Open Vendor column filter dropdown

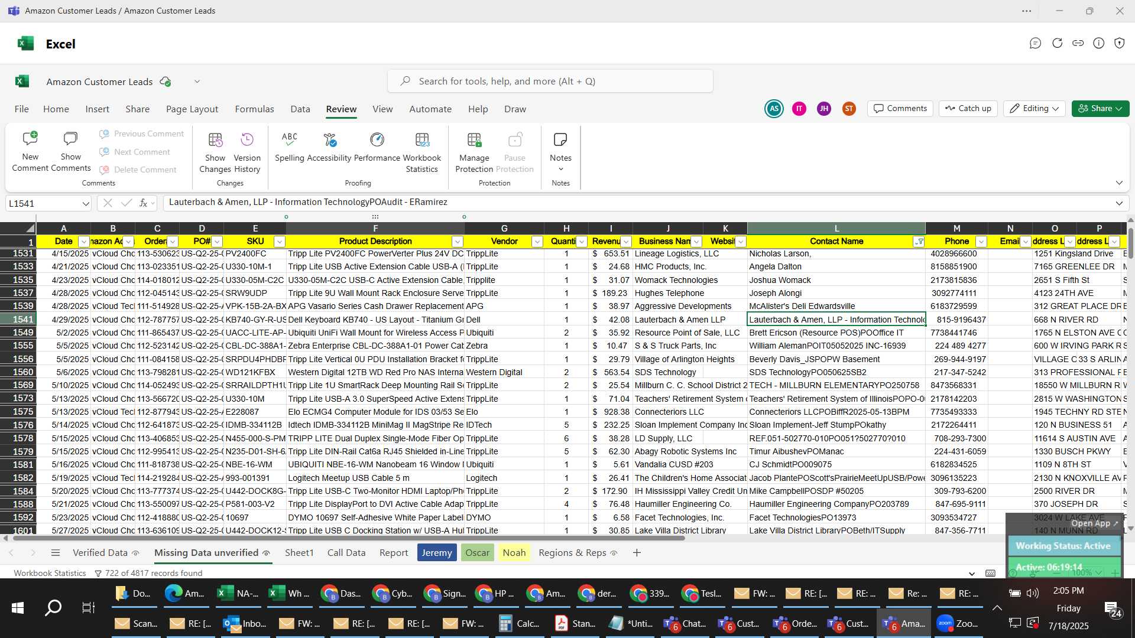pos(537,242)
